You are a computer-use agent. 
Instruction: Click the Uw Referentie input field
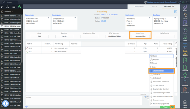coord(165,36)
